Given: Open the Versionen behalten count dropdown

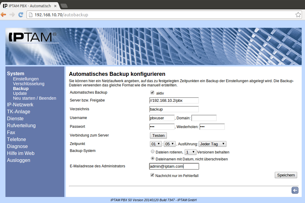Looking at the screenshot, I should pos(190,152).
